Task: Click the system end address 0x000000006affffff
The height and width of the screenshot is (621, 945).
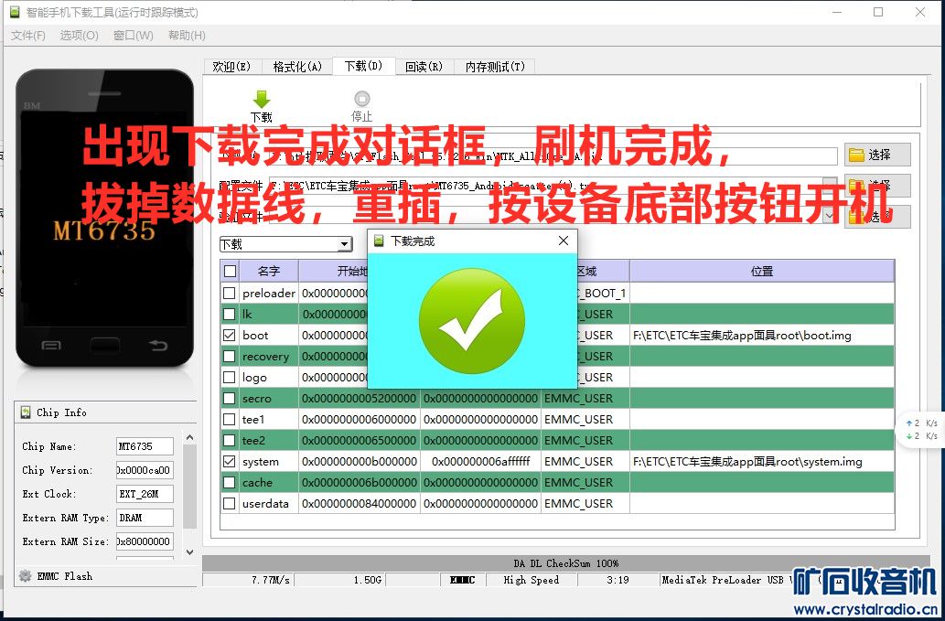Action: click(480, 462)
